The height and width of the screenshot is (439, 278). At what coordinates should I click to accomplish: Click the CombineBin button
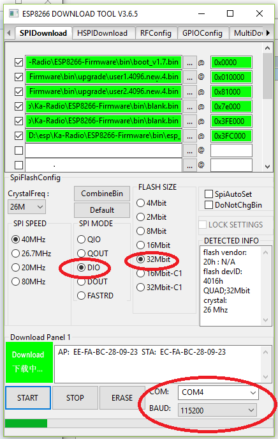point(102,194)
